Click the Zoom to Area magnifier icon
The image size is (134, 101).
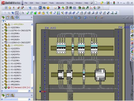(68, 18)
